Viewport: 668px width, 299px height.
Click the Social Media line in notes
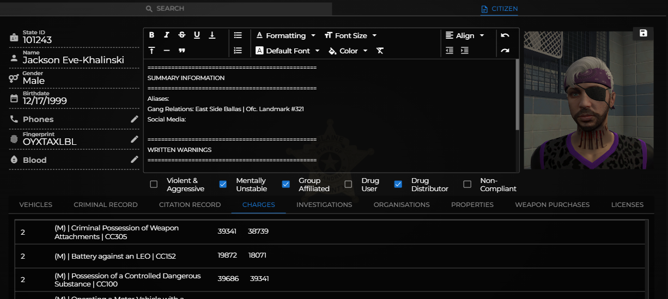pos(167,119)
